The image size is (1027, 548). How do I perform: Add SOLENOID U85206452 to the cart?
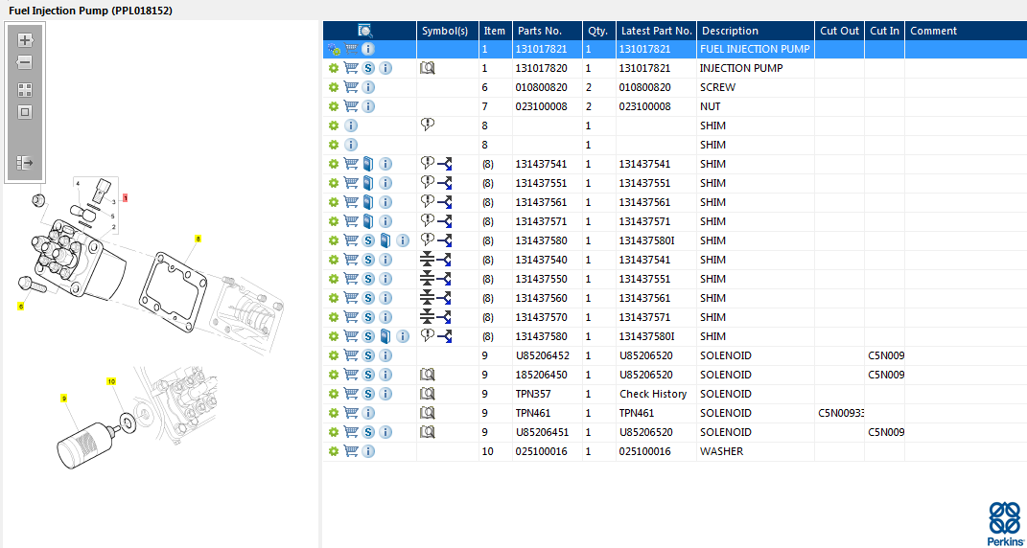coord(351,355)
